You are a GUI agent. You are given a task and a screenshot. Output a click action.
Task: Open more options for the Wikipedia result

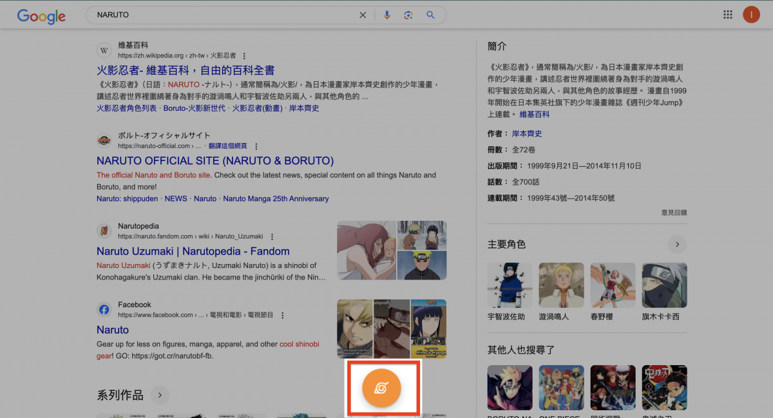tap(244, 56)
